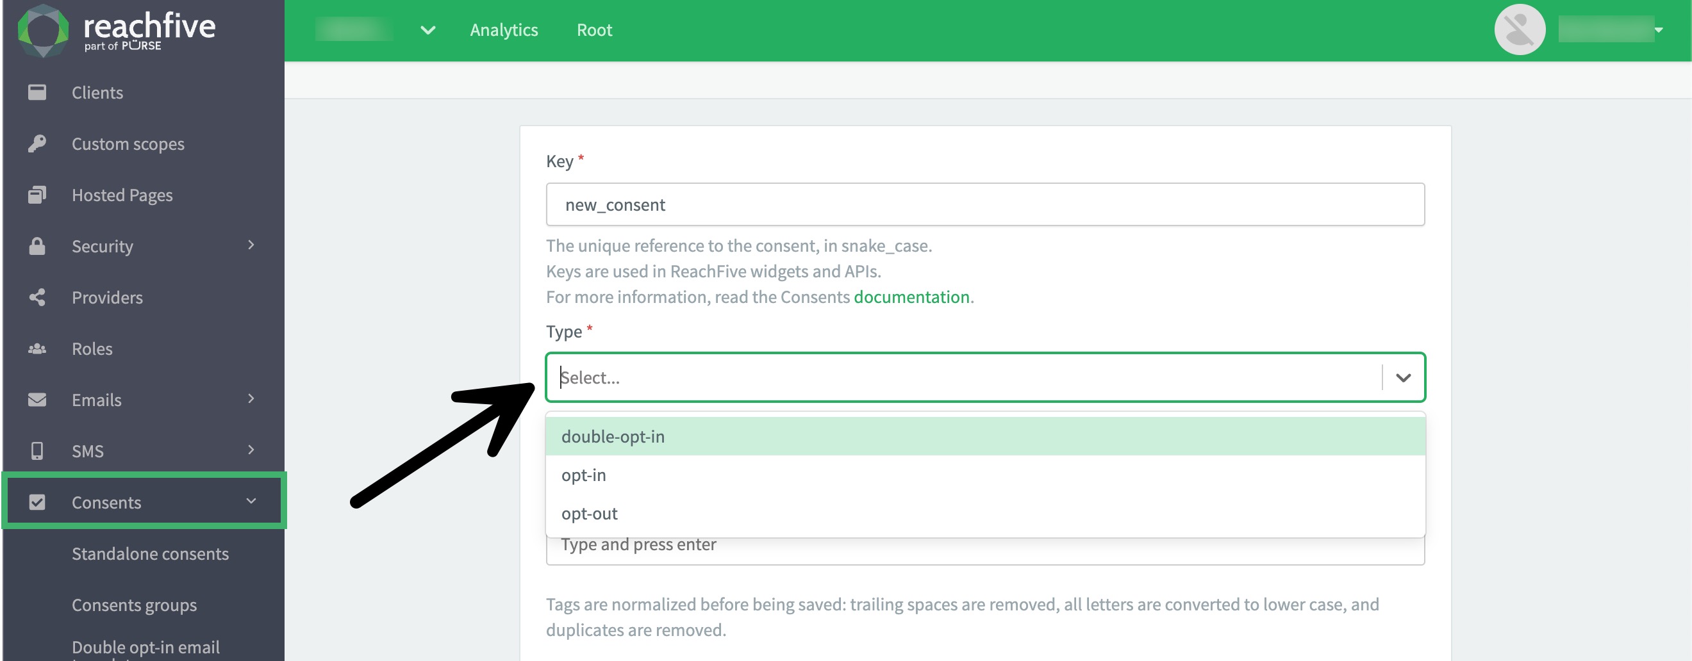Select the Emails envelope icon
Screen dimensions: 1692x661
click(37, 400)
